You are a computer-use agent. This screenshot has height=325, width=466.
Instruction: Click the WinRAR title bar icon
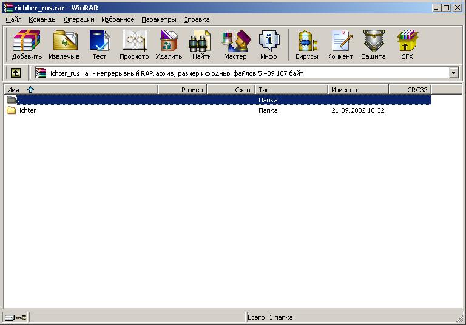(8, 8)
